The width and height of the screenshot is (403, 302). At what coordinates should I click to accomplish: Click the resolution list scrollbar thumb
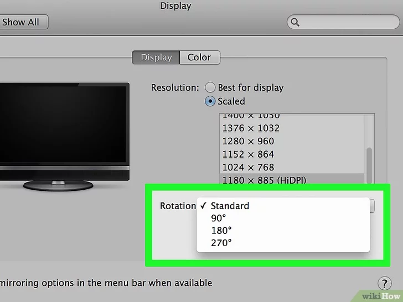pos(369,165)
